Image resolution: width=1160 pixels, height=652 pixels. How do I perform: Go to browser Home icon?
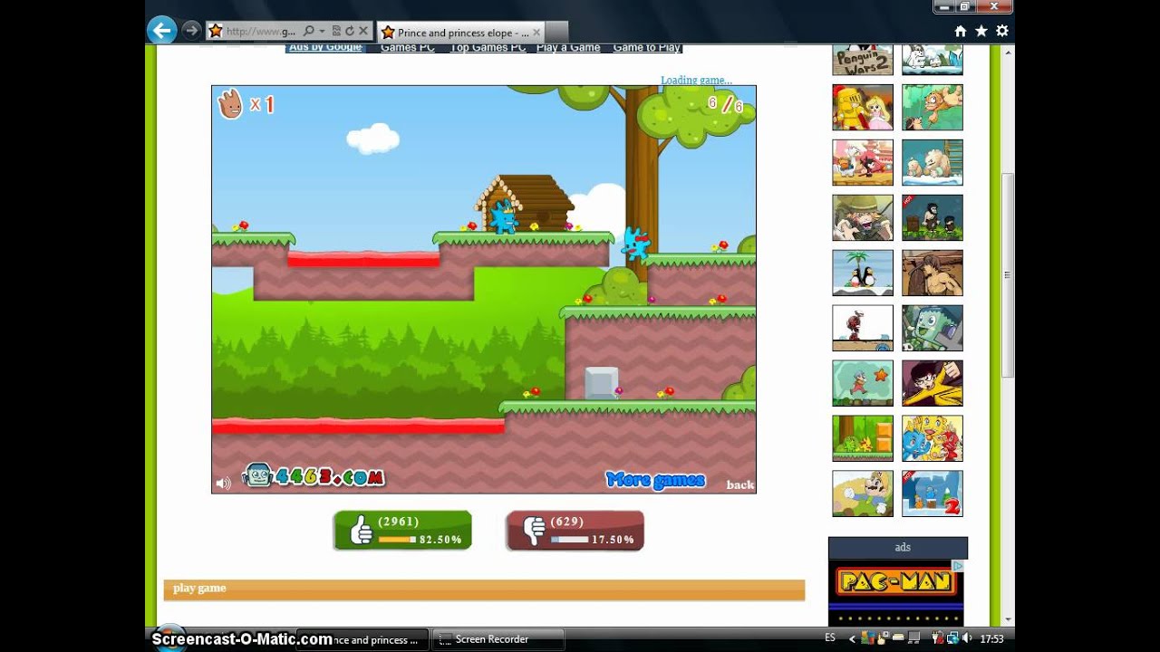click(x=961, y=31)
